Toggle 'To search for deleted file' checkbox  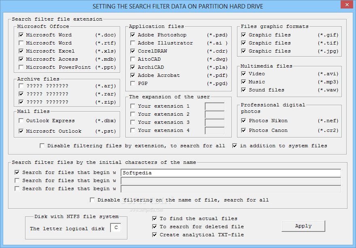coord(155,227)
